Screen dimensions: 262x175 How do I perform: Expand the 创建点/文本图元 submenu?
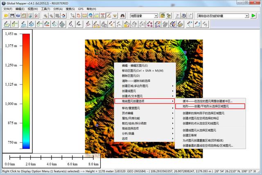coord(145,96)
